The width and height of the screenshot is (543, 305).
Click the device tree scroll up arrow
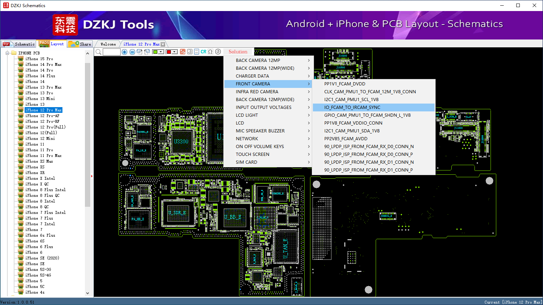(88, 53)
